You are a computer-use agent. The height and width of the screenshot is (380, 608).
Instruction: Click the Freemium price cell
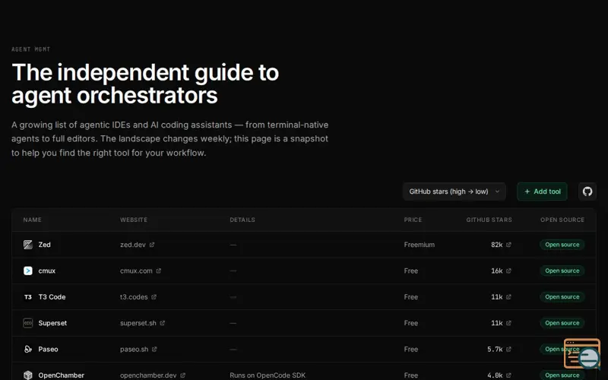(420, 245)
